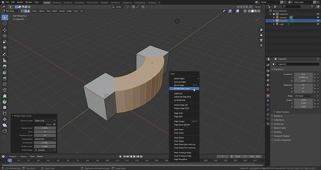Image resolution: width=321 pixels, height=170 pixels.
Task: Select the Knife tool
Action: click(x=5, y=90)
